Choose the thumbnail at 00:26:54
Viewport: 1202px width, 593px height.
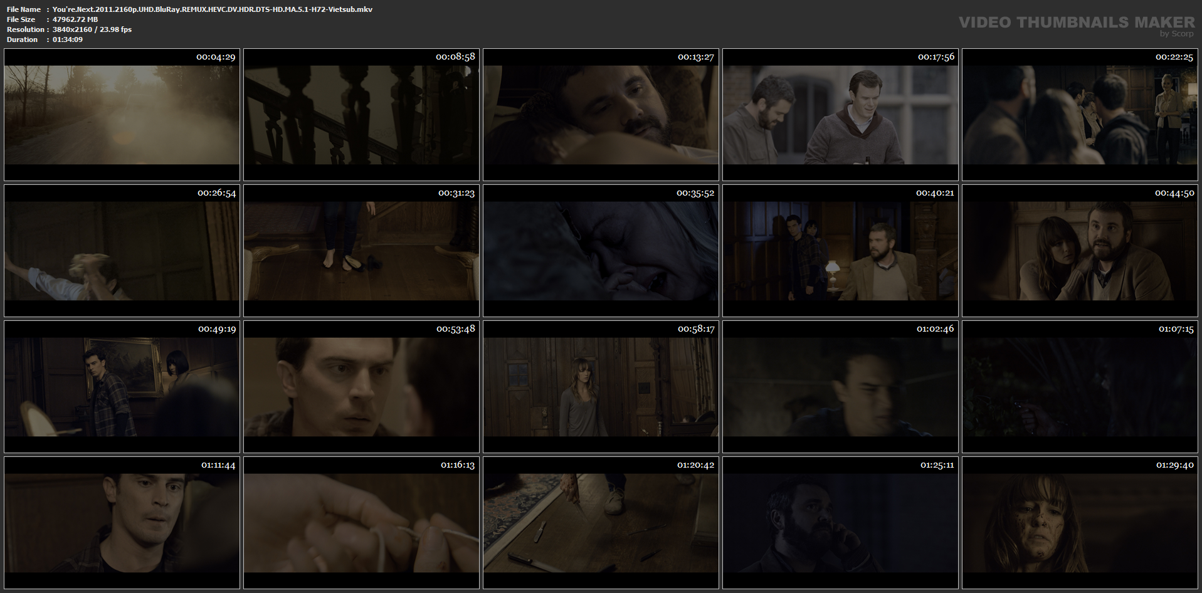(x=122, y=251)
